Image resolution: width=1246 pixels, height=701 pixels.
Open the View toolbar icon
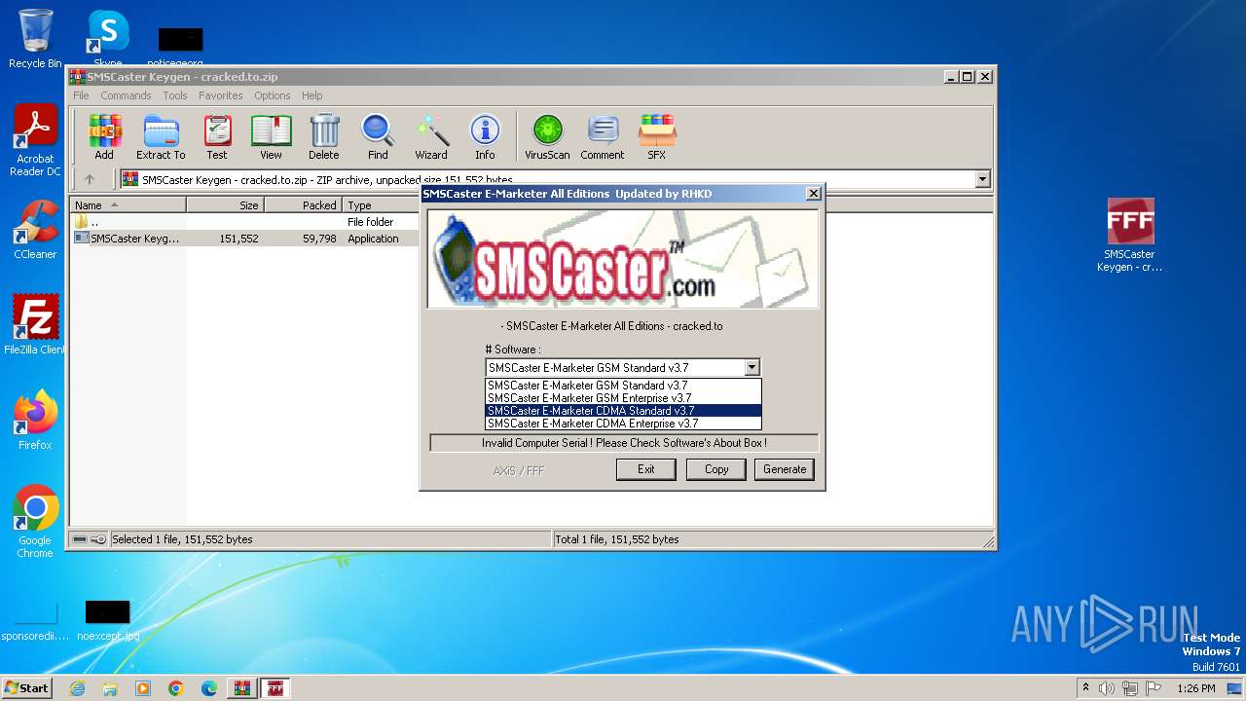coord(271,136)
